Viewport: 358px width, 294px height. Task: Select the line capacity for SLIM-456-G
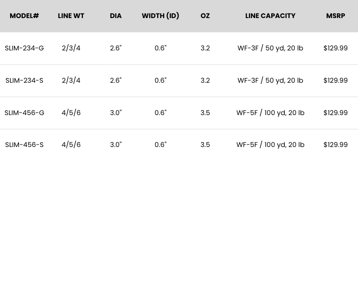pyautogui.click(x=270, y=113)
